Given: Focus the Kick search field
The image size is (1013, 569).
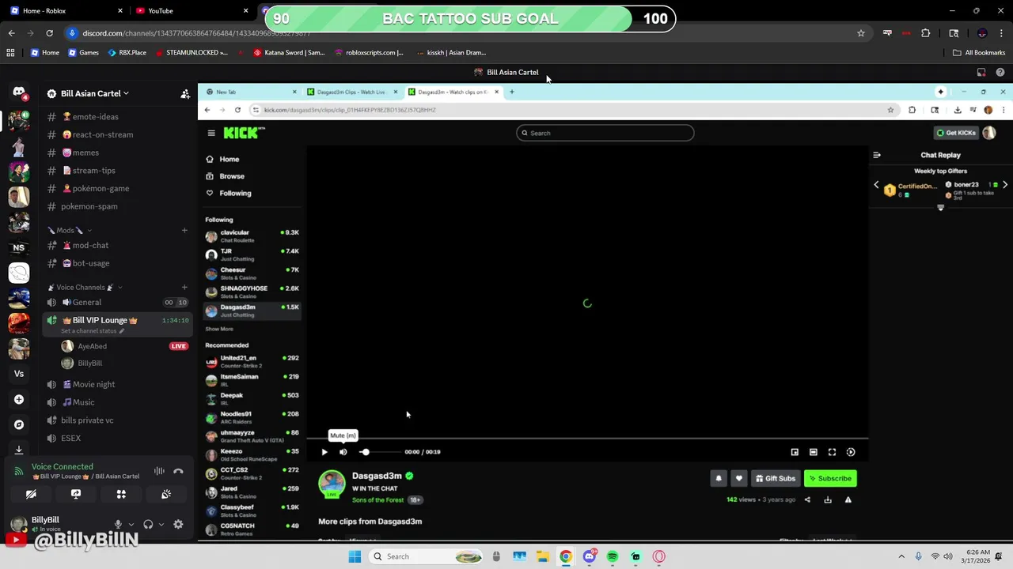Looking at the screenshot, I should [605, 133].
